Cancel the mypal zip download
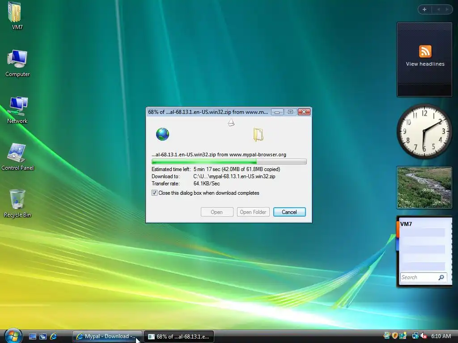The image size is (458, 343). [289, 212]
